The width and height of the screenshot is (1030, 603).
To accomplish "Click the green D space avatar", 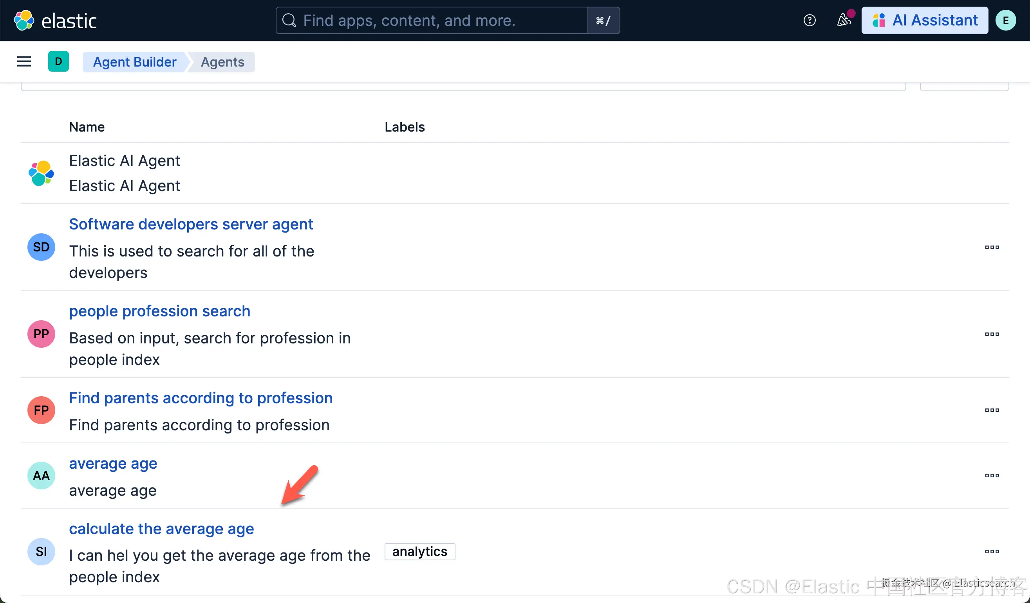I will click(58, 62).
